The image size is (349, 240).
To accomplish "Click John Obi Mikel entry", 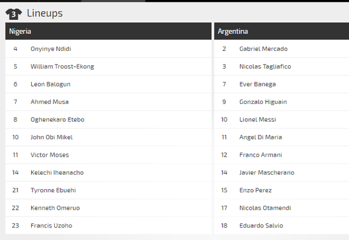I will pos(52,137).
